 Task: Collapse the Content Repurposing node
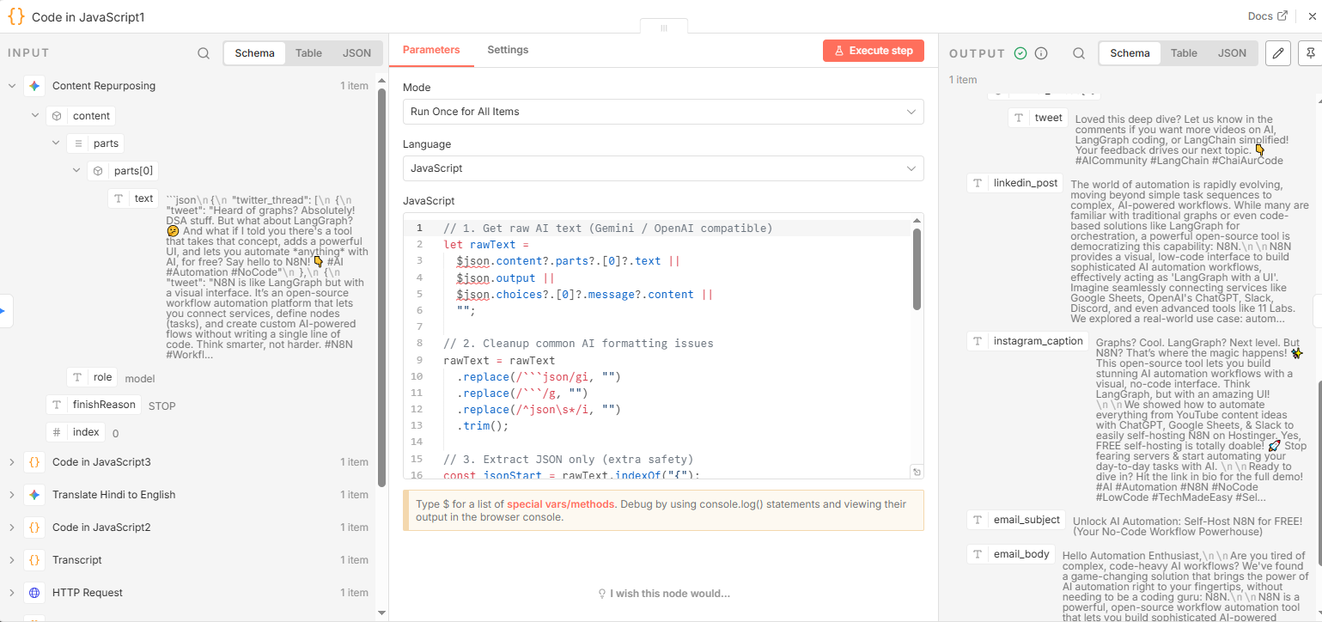coord(12,86)
